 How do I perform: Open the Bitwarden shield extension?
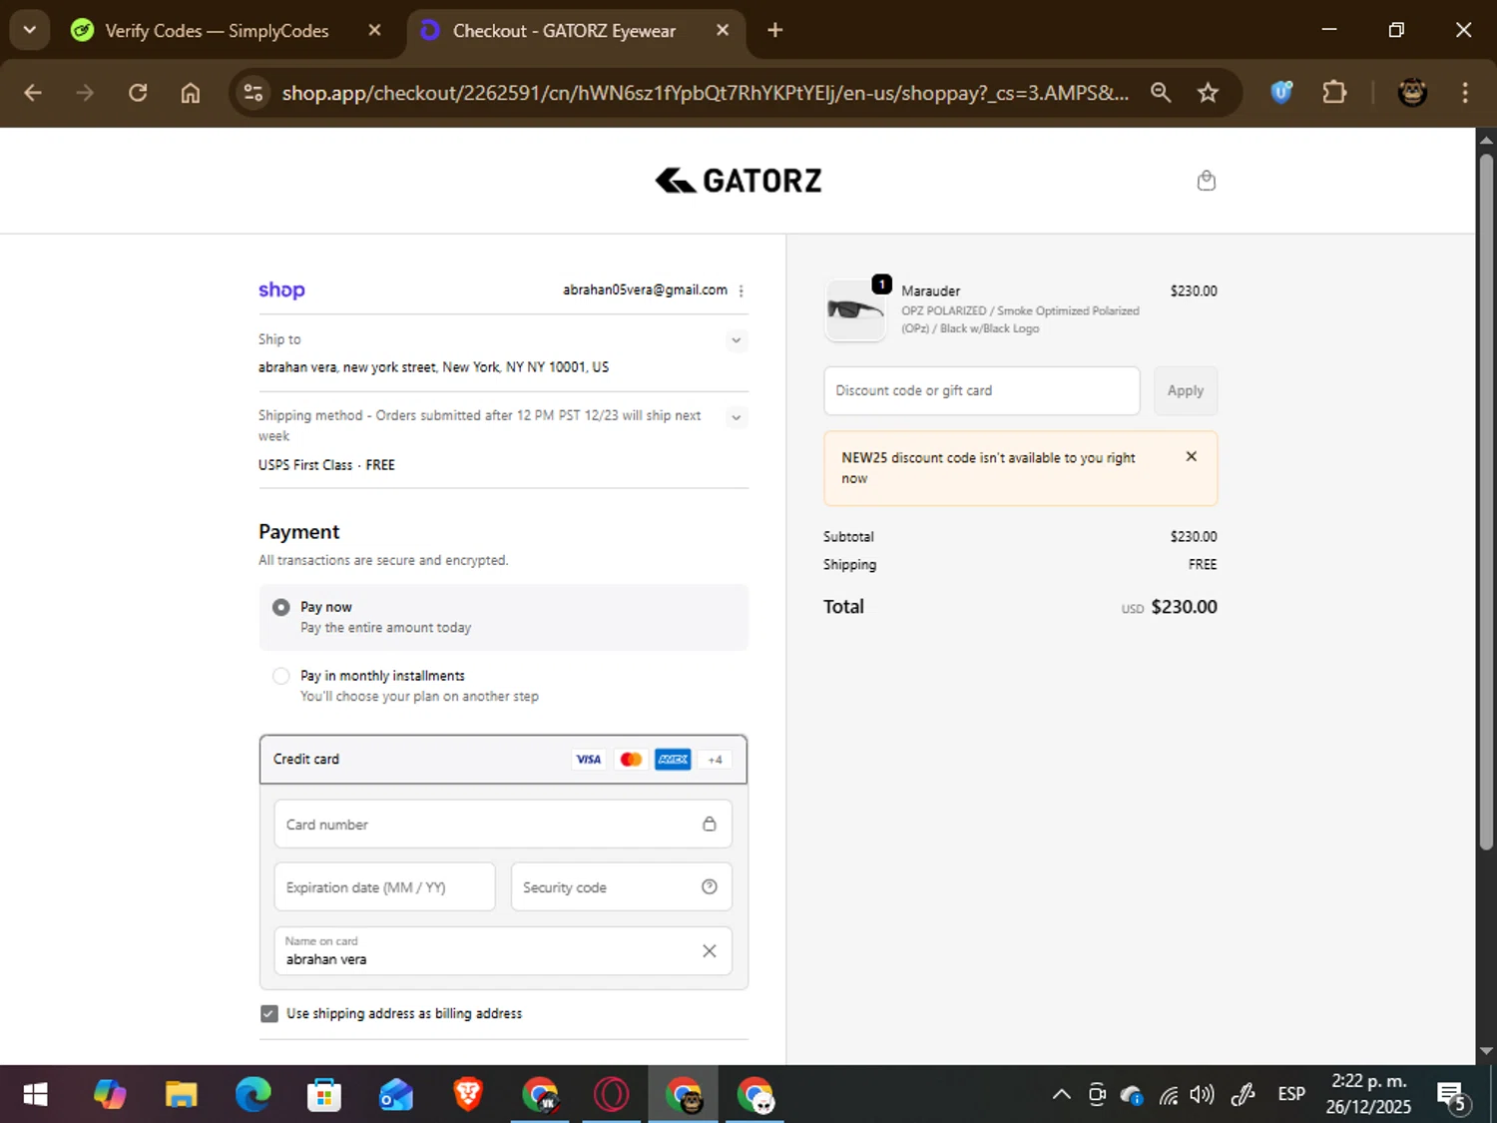click(x=1281, y=93)
